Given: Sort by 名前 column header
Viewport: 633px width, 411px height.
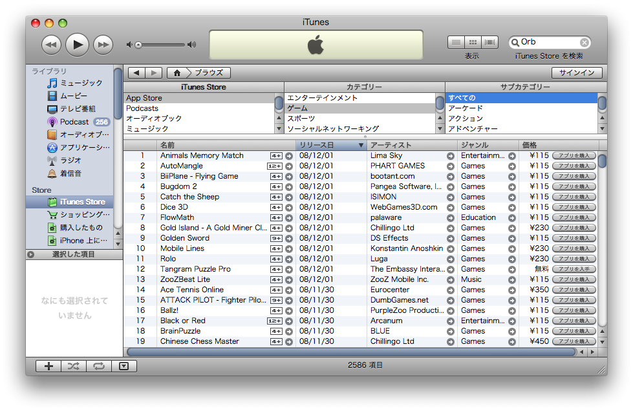Looking at the screenshot, I should point(226,145).
